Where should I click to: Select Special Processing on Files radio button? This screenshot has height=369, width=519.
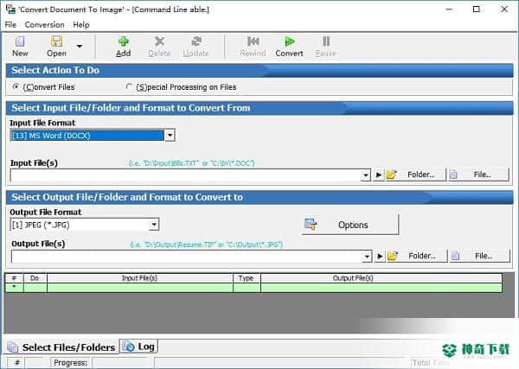pos(129,87)
